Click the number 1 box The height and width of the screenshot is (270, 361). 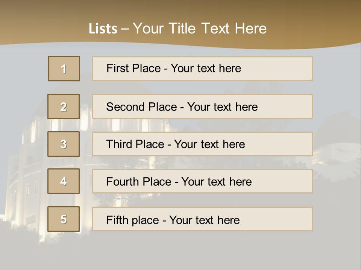pyautogui.click(x=64, y=69)
